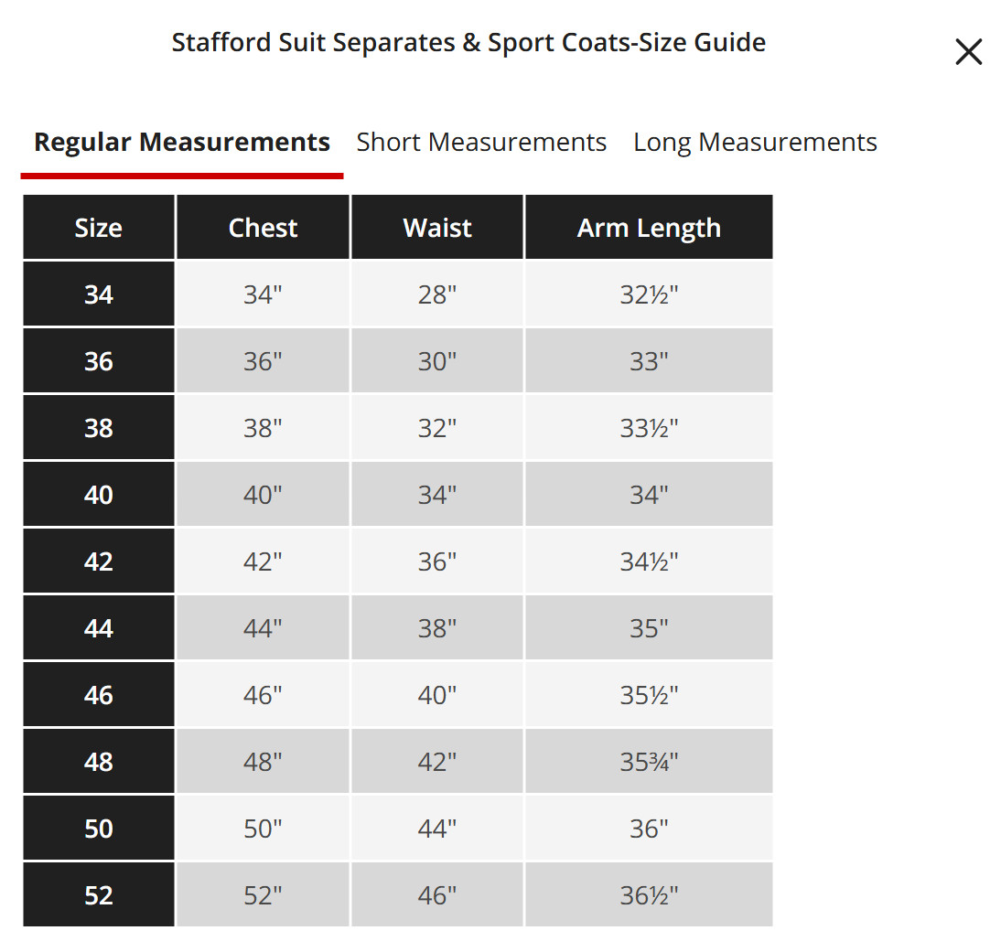
Task: Click the Waist column header
Action: (x=437, y=228)
